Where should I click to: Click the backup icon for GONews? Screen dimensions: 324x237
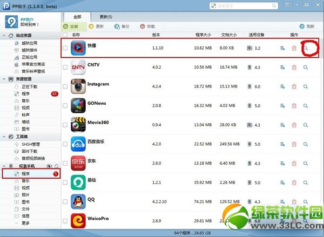point(282,106)
